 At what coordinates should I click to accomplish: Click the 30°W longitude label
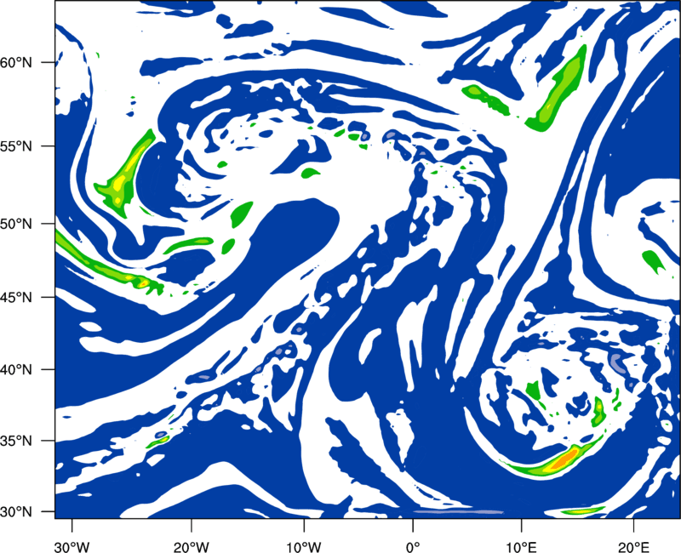click(x=72, y=547)
